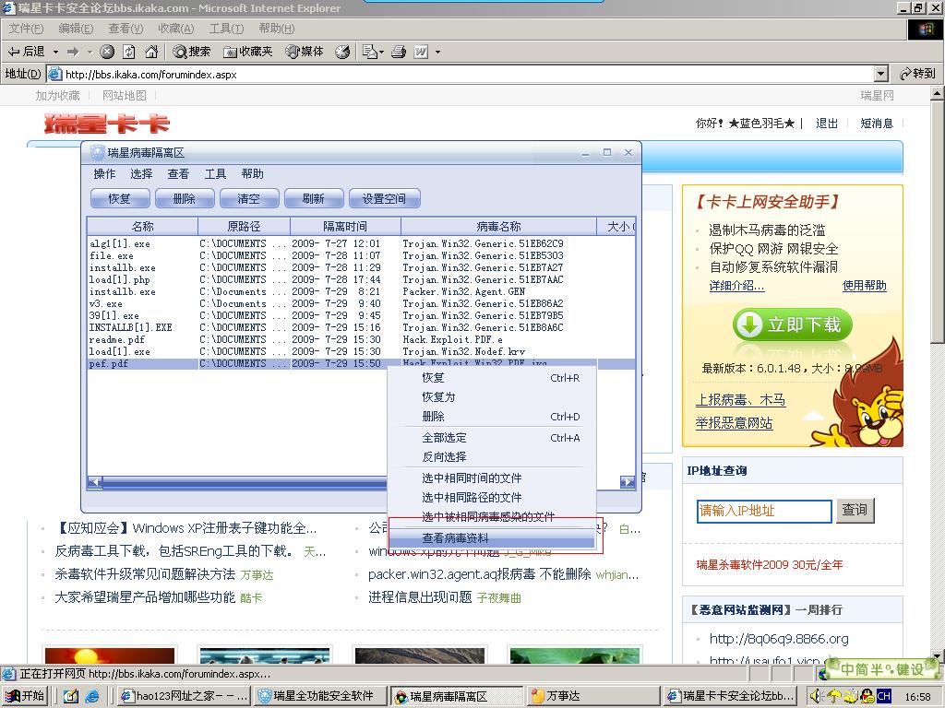Screen dimensions: 945x708
Task: Open the 使用帮助 link
Action: click(864, 286)
